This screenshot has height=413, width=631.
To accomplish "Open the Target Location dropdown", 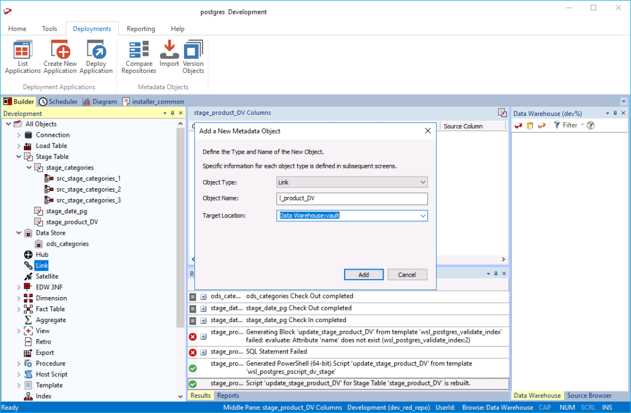I will coord(423,216).
